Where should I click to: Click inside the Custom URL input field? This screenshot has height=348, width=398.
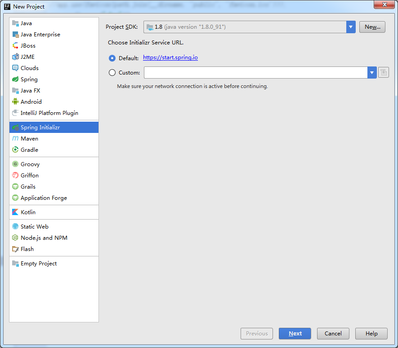pos(255,72)
